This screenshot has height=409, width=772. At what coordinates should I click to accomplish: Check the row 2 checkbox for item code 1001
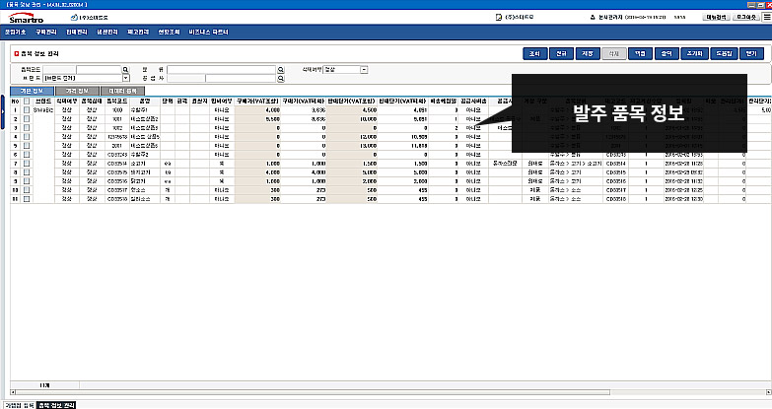tap(27, 119)
